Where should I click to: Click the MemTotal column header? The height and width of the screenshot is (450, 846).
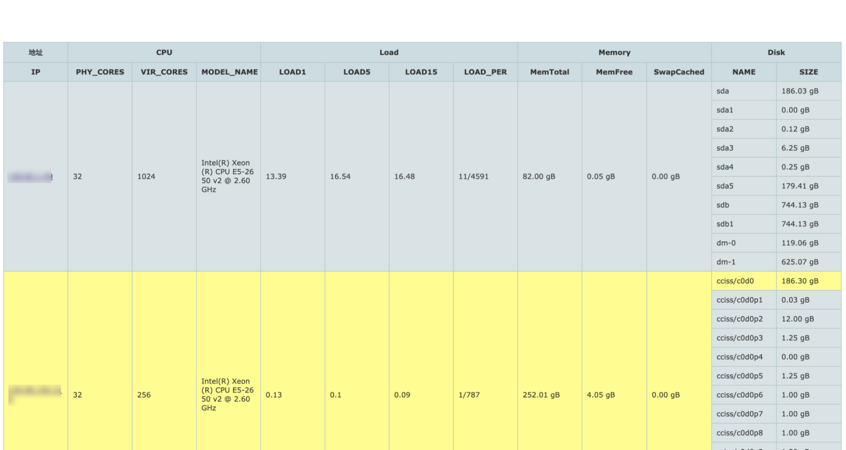click(550, 72)
